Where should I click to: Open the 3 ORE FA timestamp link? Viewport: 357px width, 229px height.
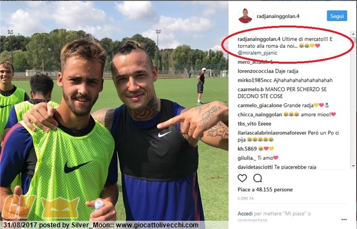246,198
